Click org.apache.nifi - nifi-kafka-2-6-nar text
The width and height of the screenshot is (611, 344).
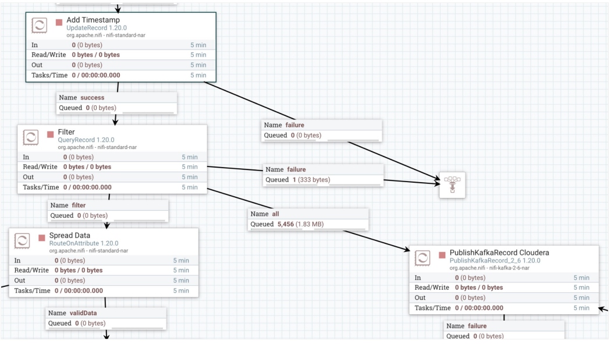[x=489, y=268]
